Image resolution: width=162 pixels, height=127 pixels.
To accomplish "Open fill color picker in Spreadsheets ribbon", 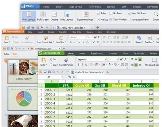I will click(x=104, y=65).
